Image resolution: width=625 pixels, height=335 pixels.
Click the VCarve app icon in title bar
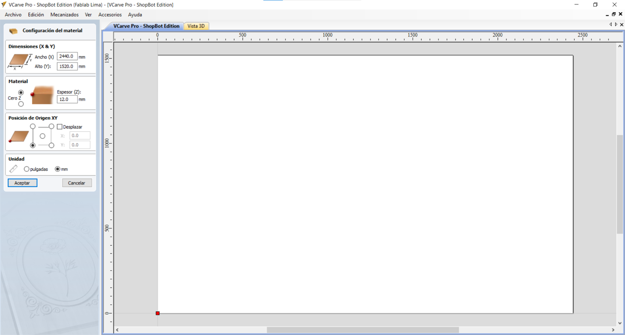pos(4,4)
